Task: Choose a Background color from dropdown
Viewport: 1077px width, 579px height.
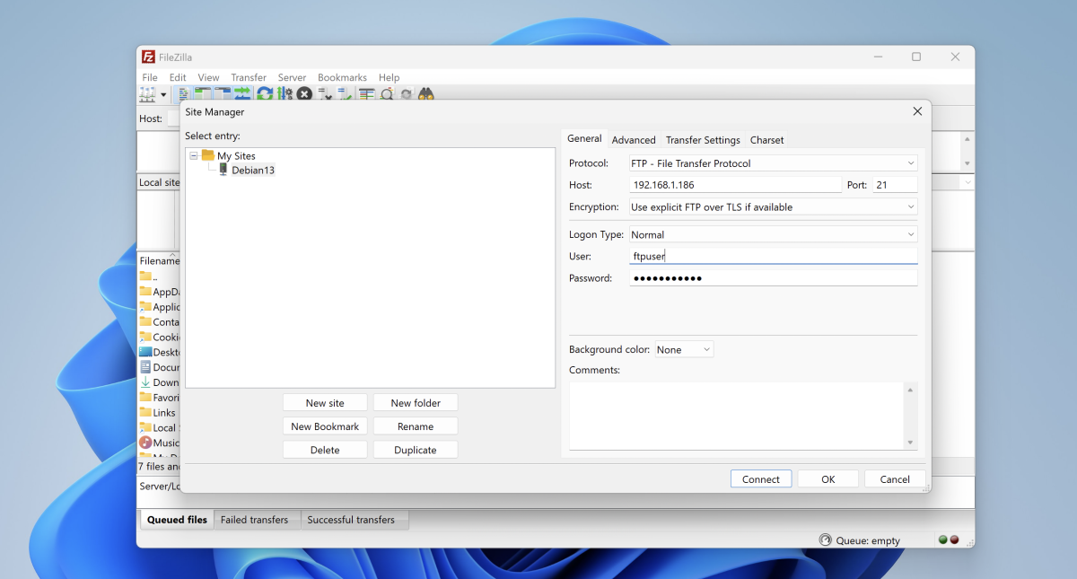Action: 684,350
